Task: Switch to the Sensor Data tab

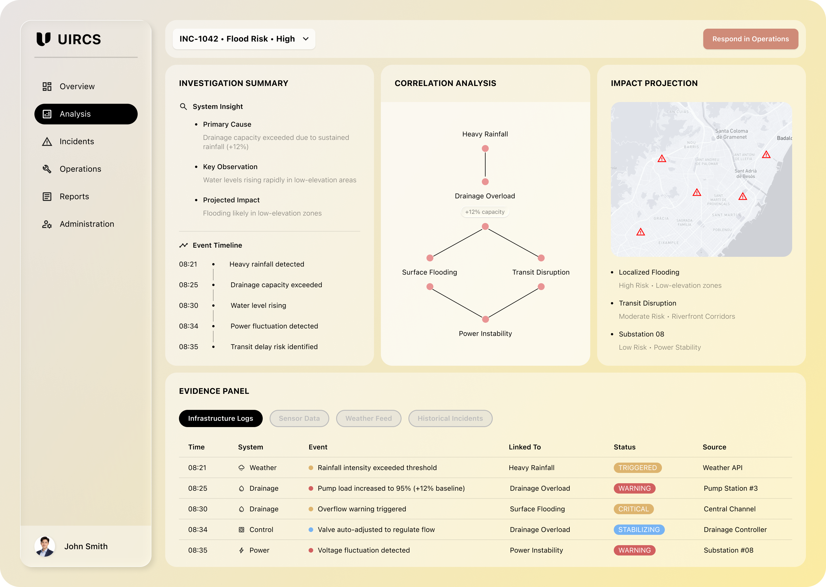Action: pos(299,418)
